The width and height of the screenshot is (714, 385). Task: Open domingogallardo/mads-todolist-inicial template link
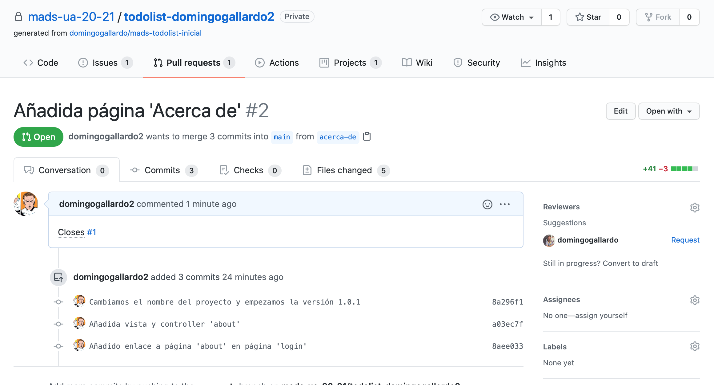pyautogui.click(x=135, y=33)
